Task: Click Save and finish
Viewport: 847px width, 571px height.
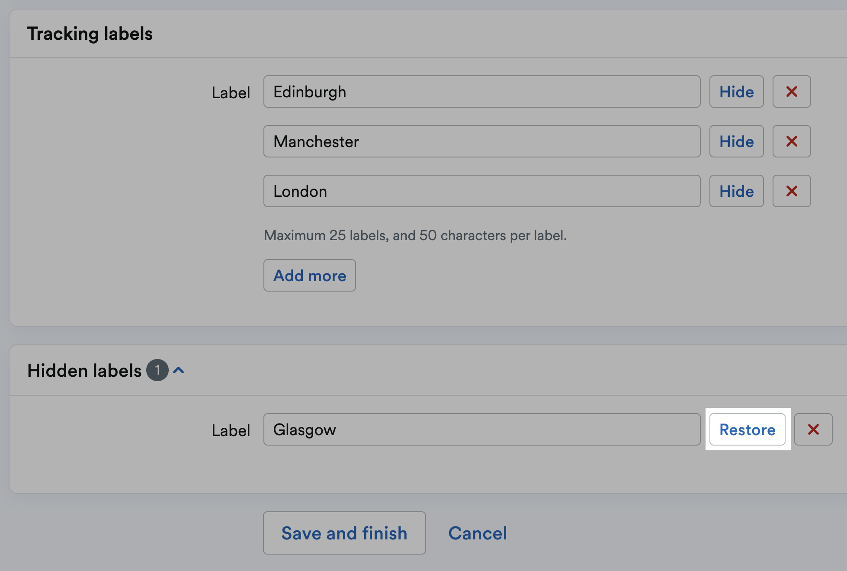Action: [344, 533]
